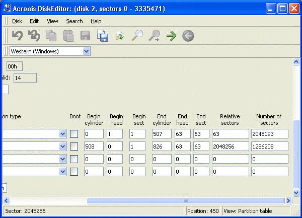Click Number of sectors field containing 2048193
The width and height of the screenshot is (302, 218).
point(270,134)
